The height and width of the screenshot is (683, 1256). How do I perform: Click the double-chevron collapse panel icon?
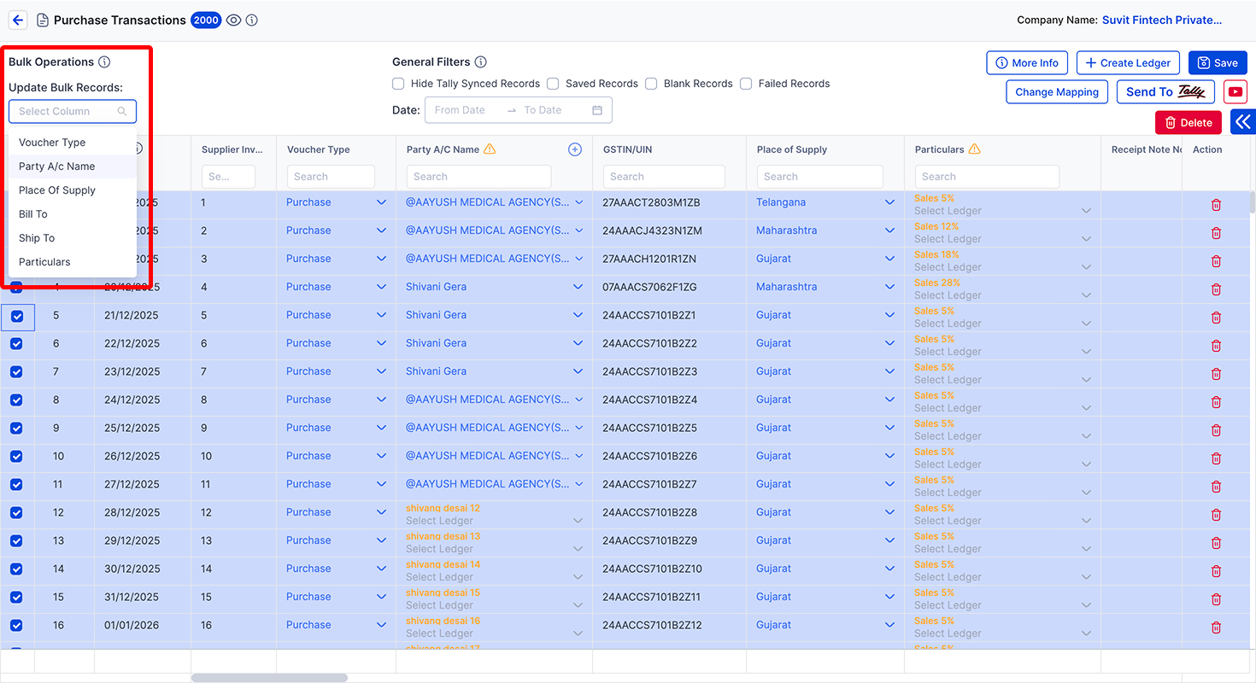point(1243,122)
